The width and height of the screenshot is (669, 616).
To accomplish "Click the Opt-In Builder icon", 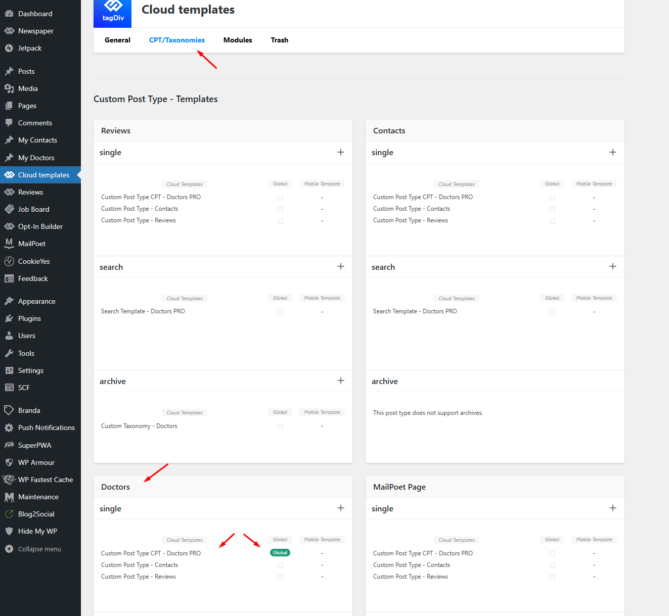I will (9, 226).
